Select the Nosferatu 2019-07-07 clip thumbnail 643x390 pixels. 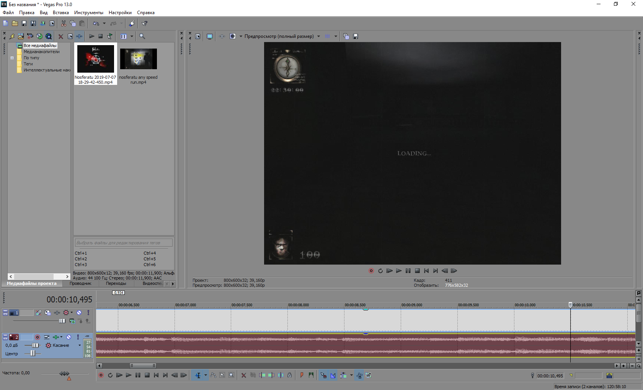coord(95,59)
